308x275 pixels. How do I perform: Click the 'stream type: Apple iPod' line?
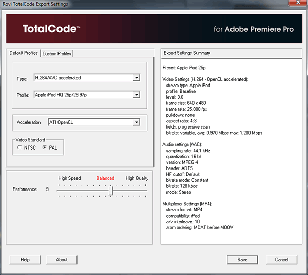[188, 86]
